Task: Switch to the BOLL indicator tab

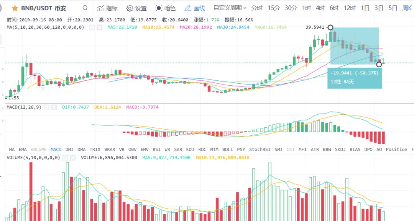Action: tap(228, 149)
